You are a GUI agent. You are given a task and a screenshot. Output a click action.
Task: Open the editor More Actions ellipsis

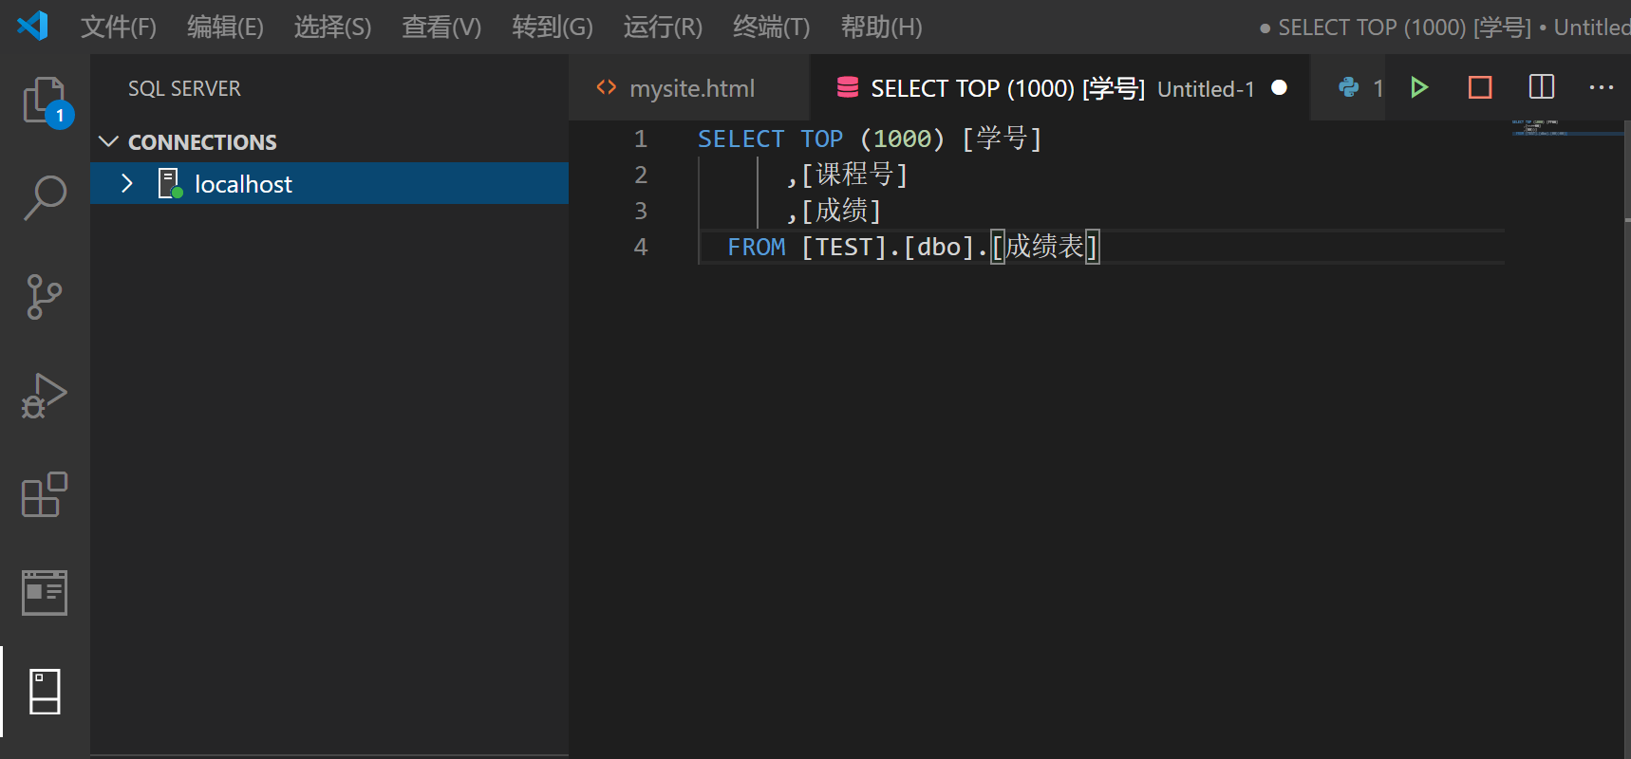coord(1602,87)
